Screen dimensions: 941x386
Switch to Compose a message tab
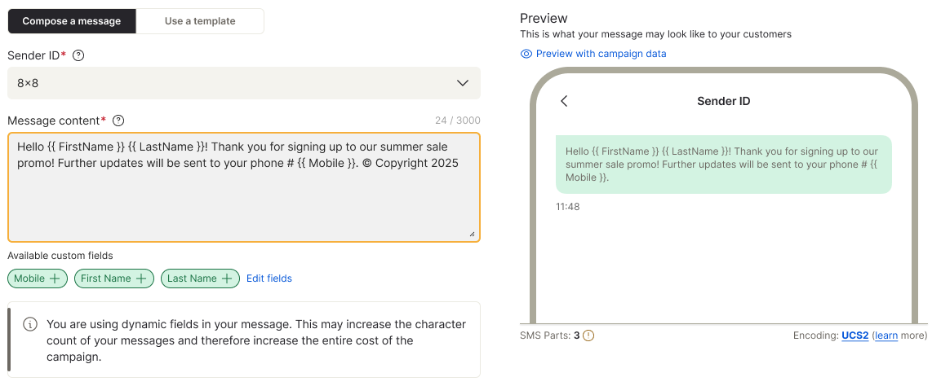(x=72, y=21)
